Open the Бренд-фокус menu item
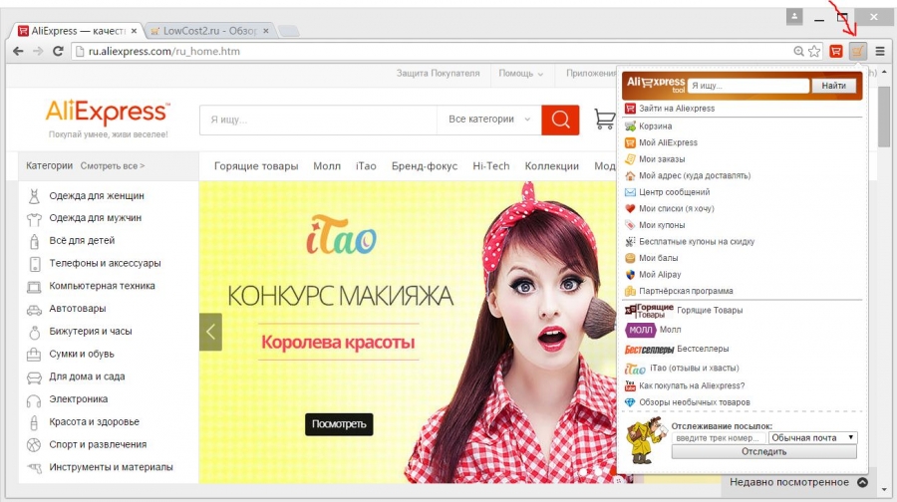 point(425,166)
